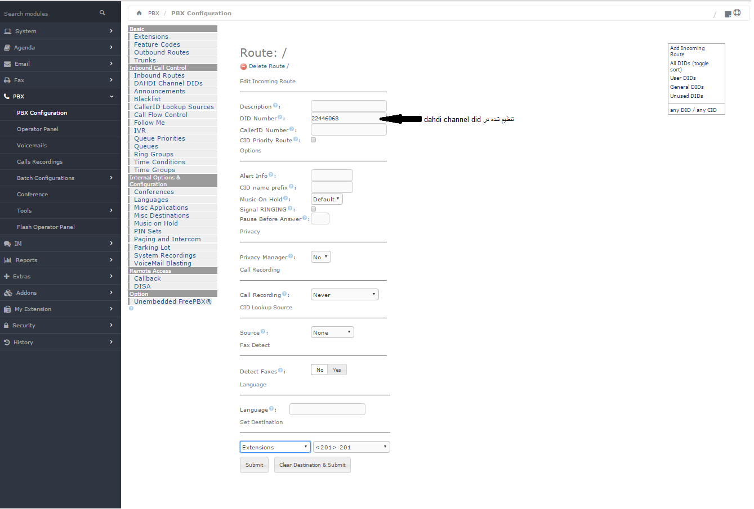The height and width of the screenshot is (509, 754).
Task: Click the System monitor icon
Action: coord(7,31)
